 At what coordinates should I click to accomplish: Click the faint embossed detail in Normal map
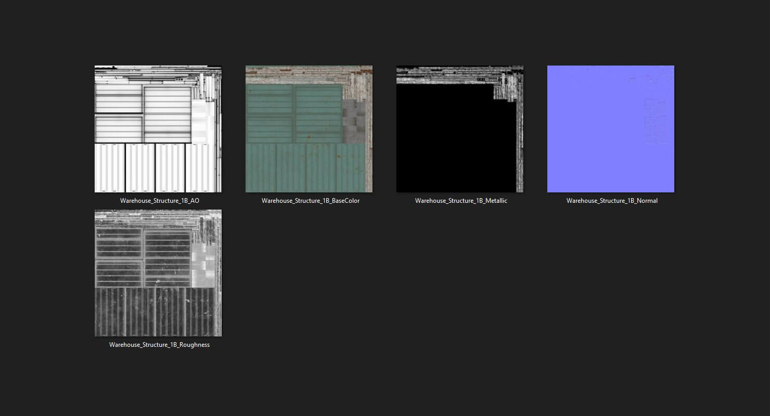point(656,122)
